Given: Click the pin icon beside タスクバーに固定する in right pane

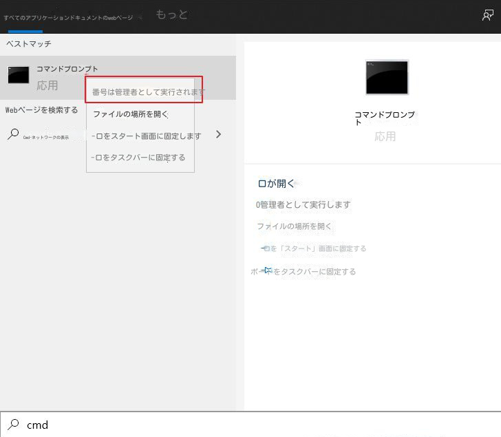Looking at the screenshot, I should tap(267, 271).
